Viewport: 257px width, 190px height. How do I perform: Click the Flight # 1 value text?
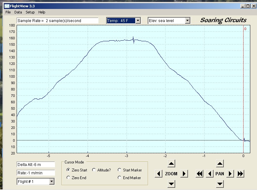26,182
